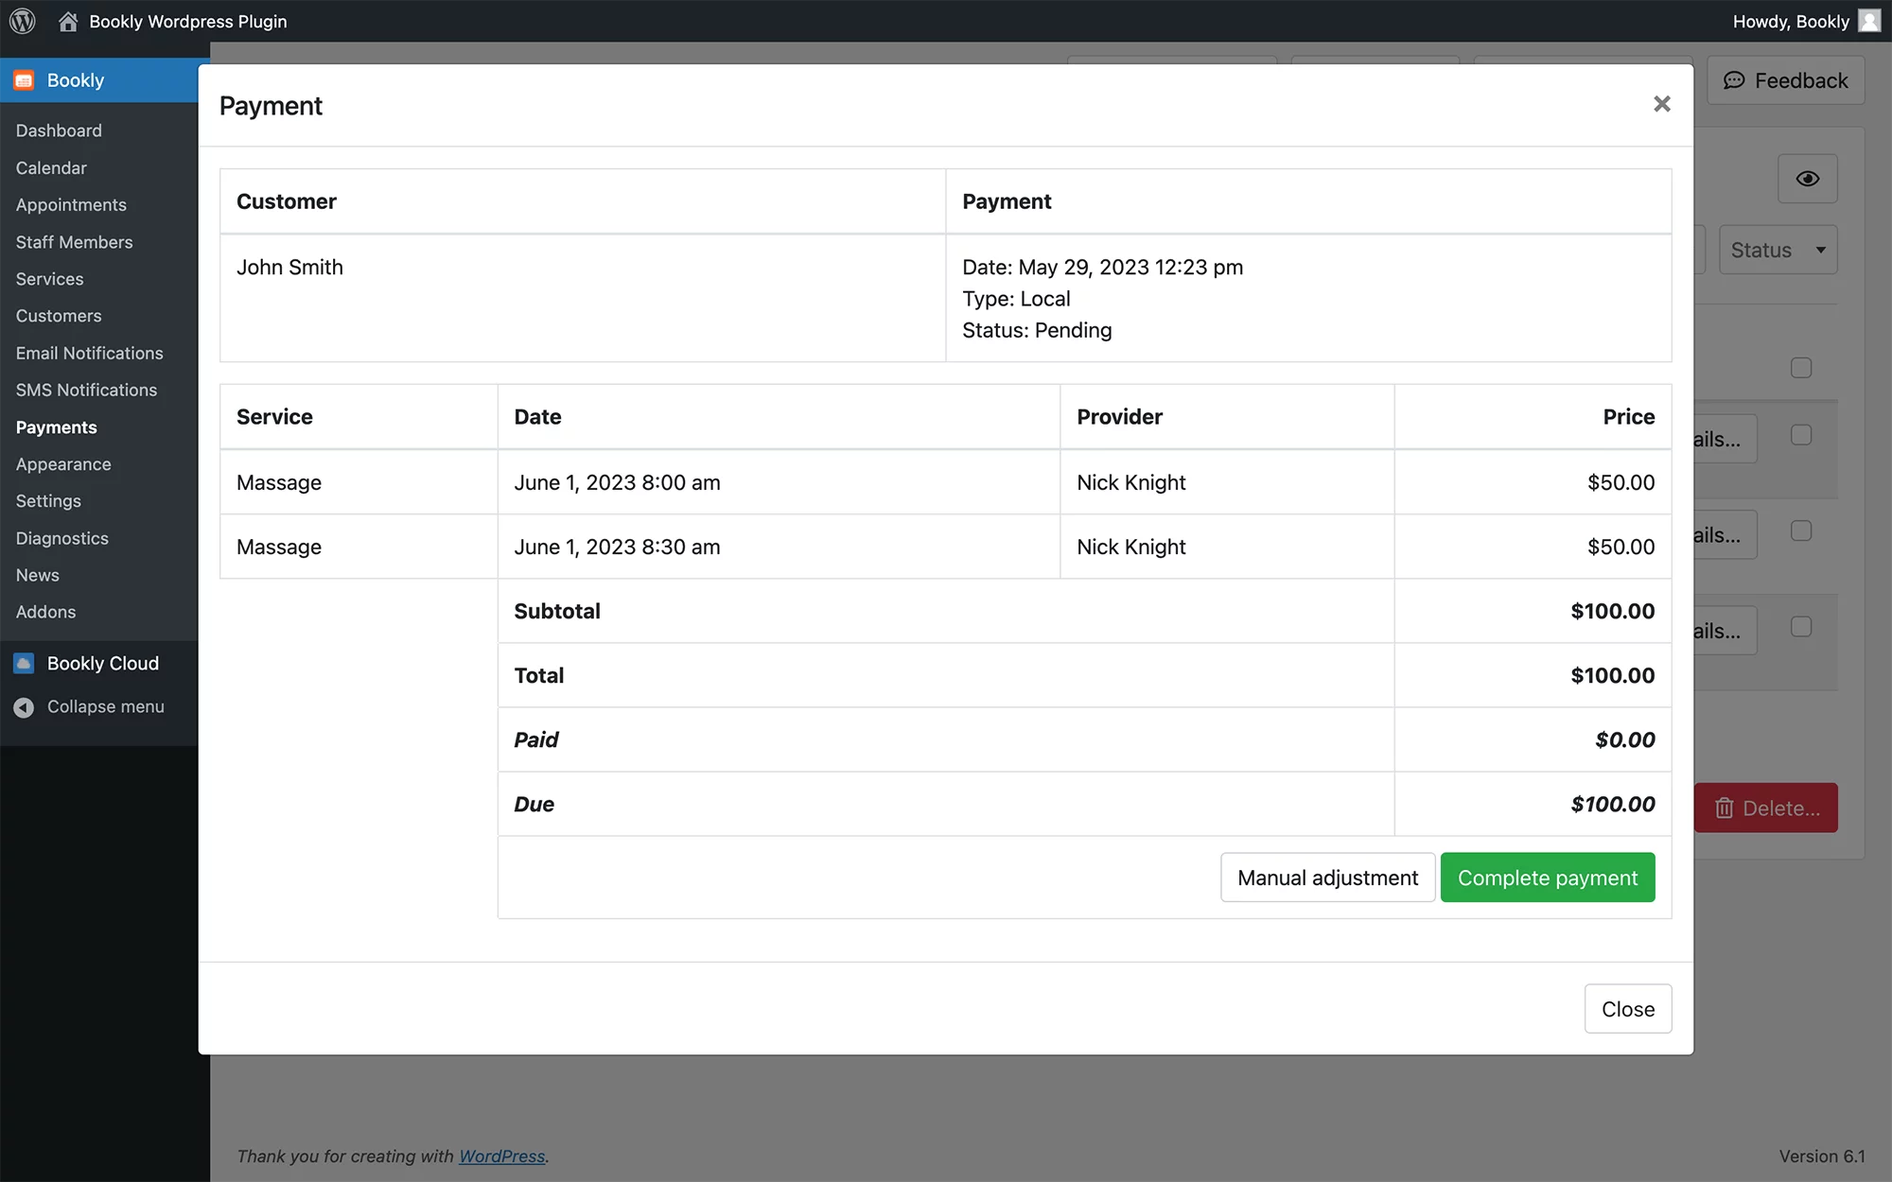
Task: Click the Close button in dialog footer
Action: 1628,1009
